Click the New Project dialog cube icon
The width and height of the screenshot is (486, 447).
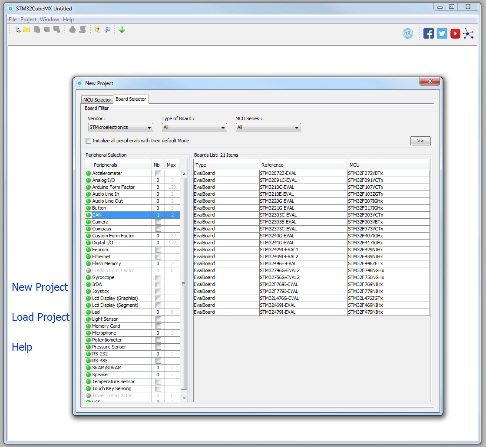tap(79, 83)
